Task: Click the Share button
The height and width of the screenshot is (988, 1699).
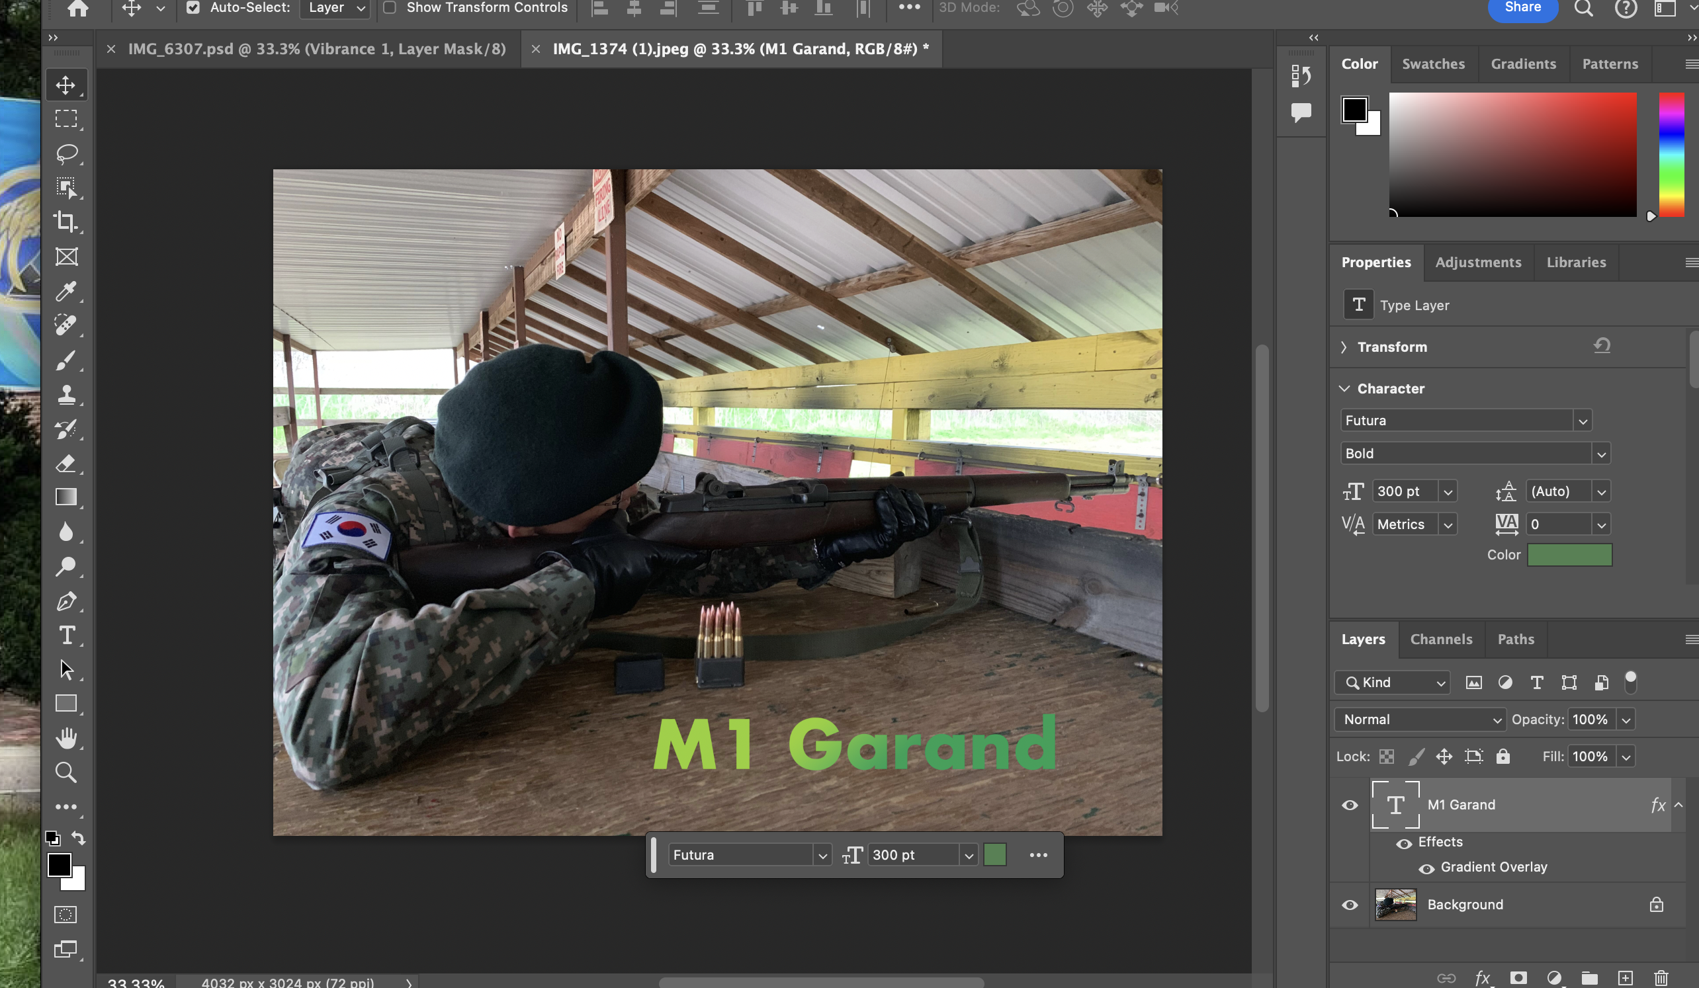Action: tap(1522, 8)
